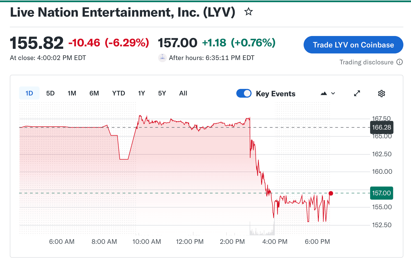Click the after-hours moon icon

pyautogui.click(x=162, y=58)
